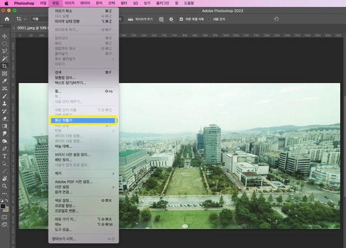Screen dimensions: 346x248
Task: Open the 도움말 menu
Action: 189,3
